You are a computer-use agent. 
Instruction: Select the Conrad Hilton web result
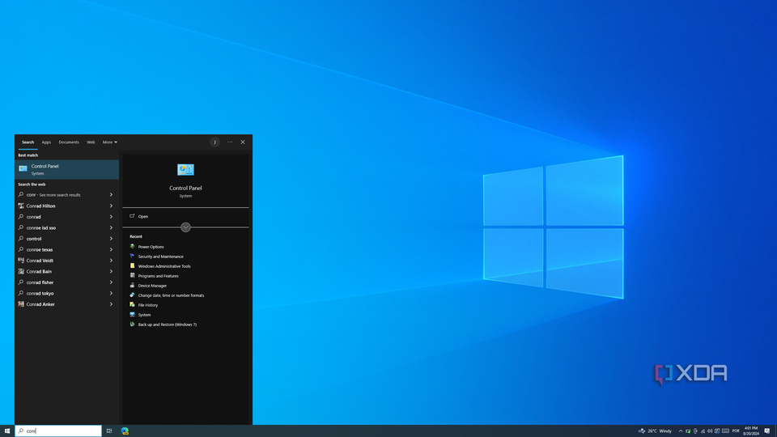point(66,206)
